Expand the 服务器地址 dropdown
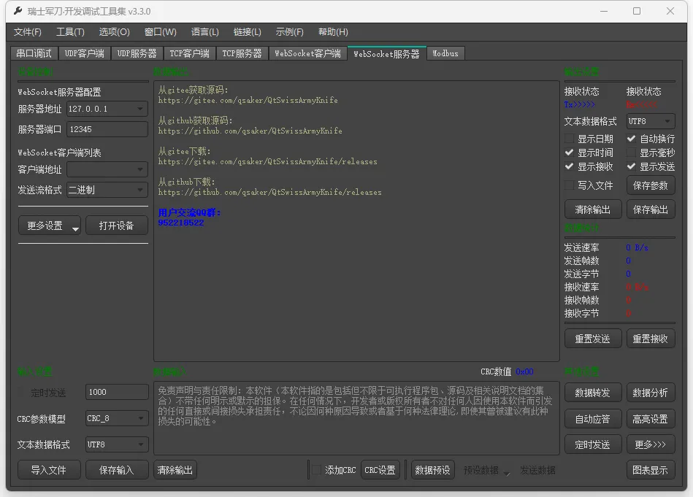The image size is (693, 497). point(107,109)
